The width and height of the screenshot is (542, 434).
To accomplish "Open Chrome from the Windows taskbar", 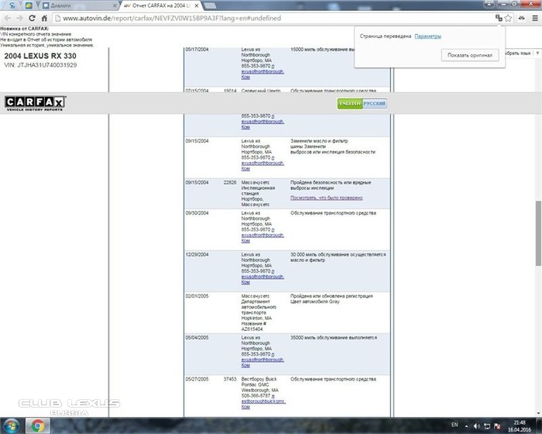I will [x=36, y=425].
